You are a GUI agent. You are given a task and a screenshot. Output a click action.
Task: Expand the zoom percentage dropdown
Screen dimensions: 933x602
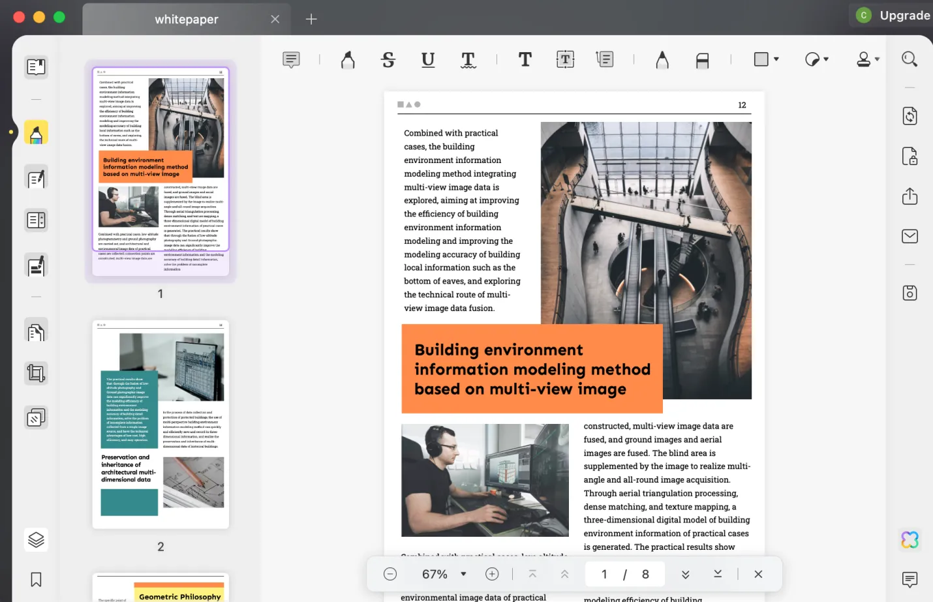(x=463, y=574)
